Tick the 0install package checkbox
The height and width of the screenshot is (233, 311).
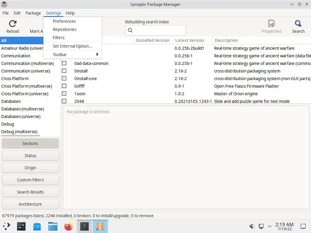click(64, 71)
